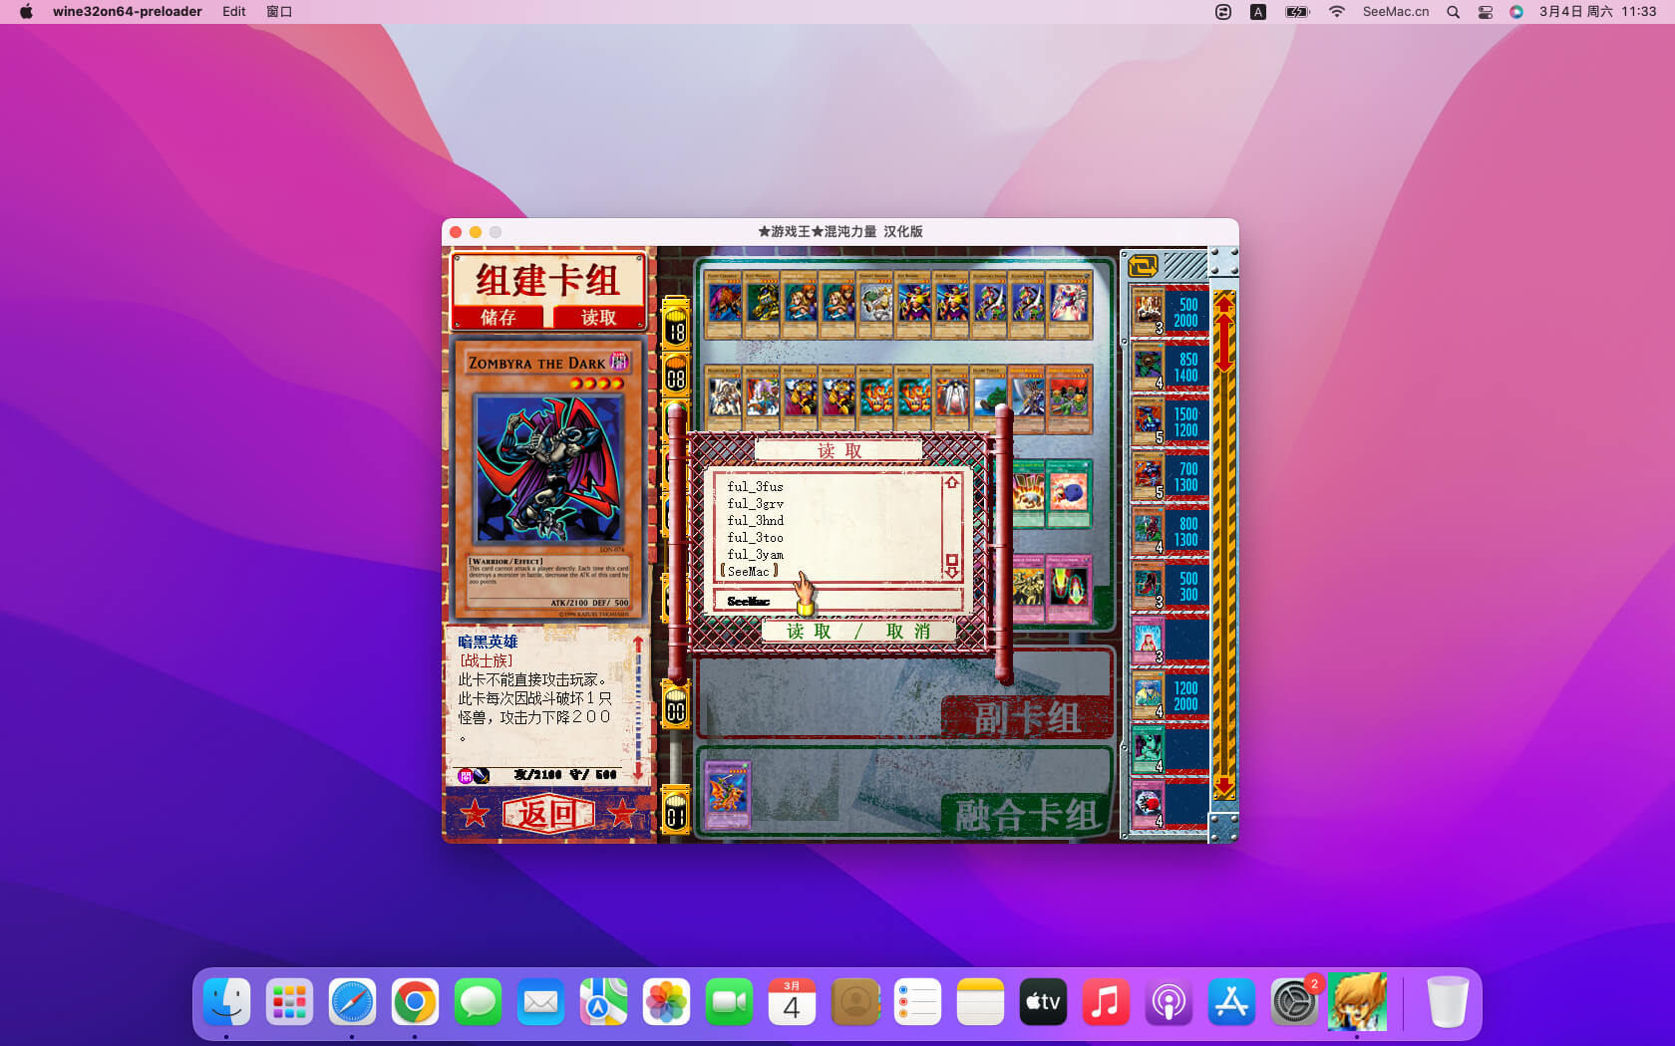Click the card list scrollbar down arrow
1675x1046 pixels.
point(1224,787)
